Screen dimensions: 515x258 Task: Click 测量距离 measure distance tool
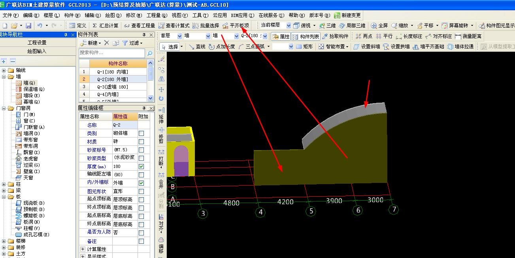coord(468,36)
